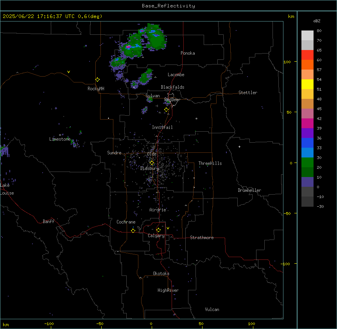Select the Blackfalds city label
This screenshot has width=337, height=329.
(172, 87)
